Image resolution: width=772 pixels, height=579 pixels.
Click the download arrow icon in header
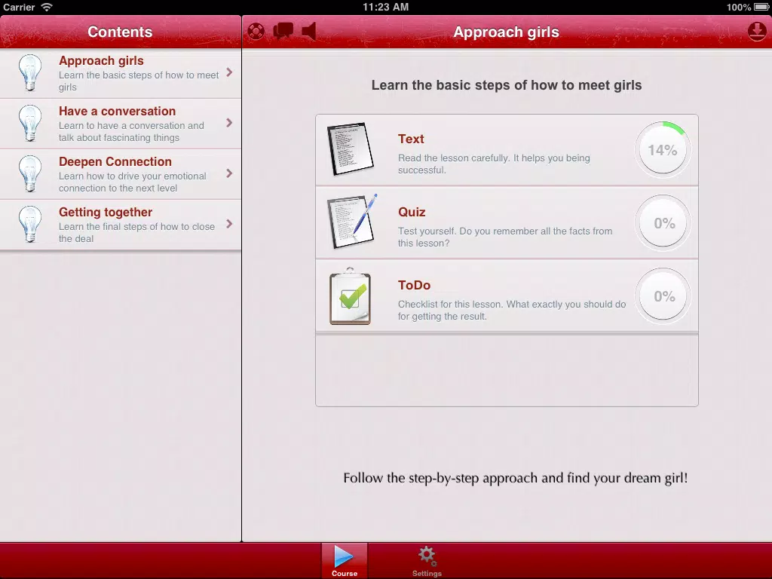[757, 32]
